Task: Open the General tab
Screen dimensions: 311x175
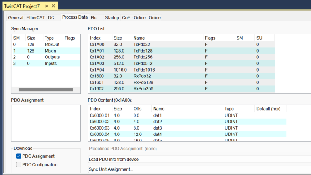Action: pyautogui.click(x=15, y=18)
